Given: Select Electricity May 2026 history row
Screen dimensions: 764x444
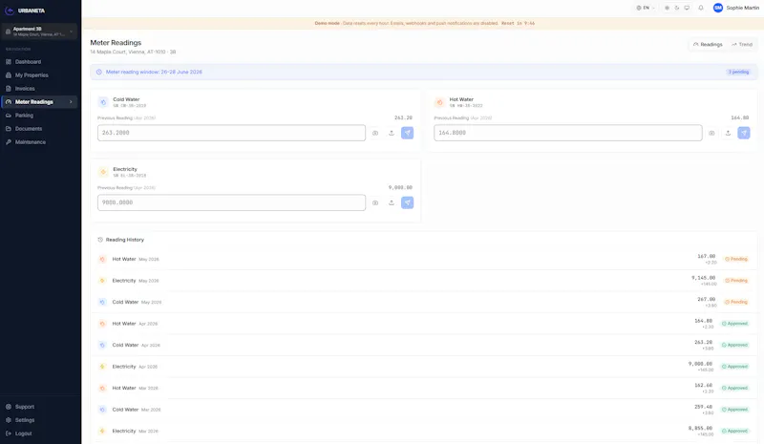Looking at the screenshot, I should point(423,281).
